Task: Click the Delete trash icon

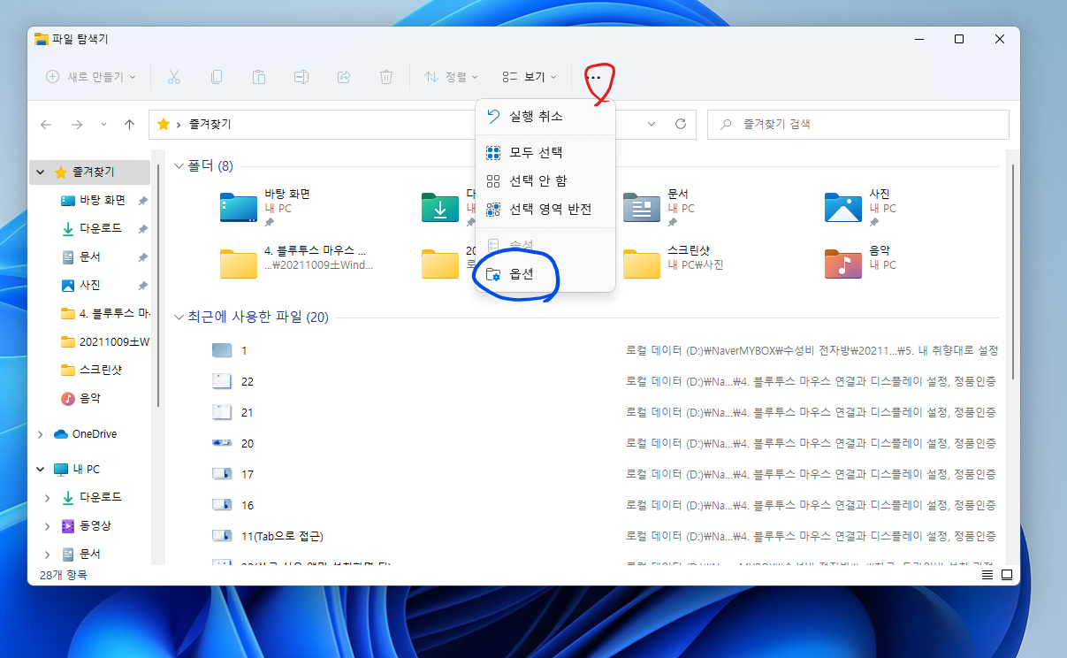Action: [x=386, y=77]
